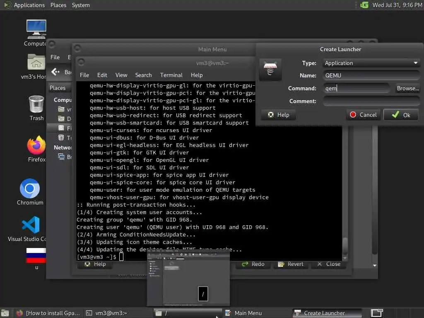Click the Redo button in Main Menu

pyautogui.click(x=253, y=264)
